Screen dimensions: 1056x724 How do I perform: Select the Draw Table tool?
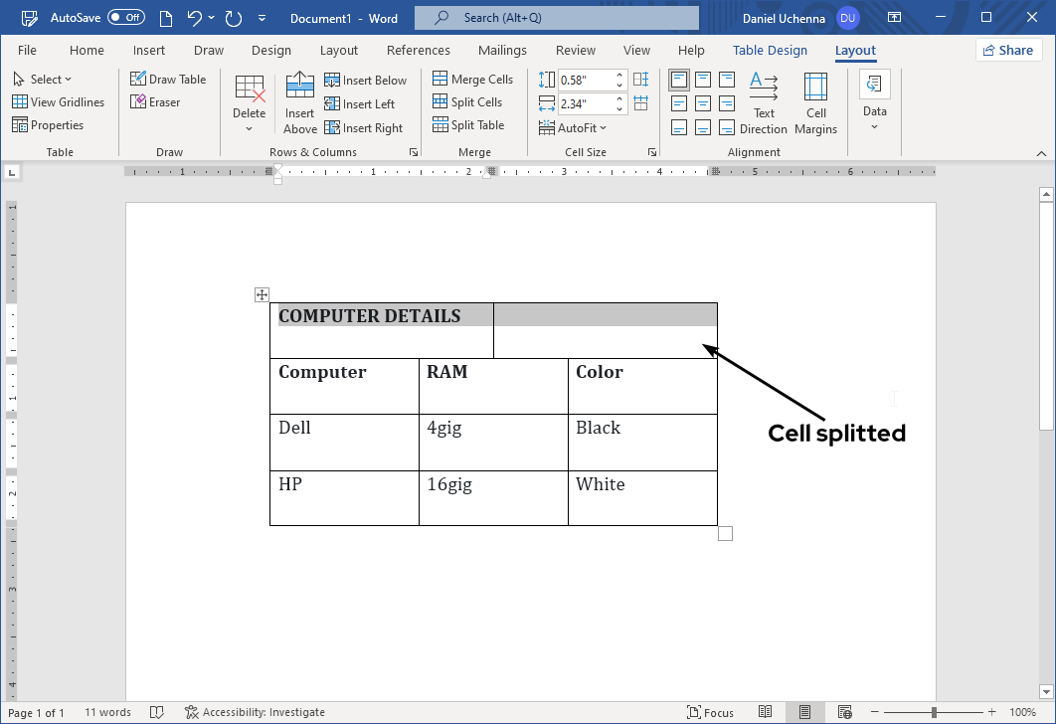pyautogui.click(x=169, y=79)
